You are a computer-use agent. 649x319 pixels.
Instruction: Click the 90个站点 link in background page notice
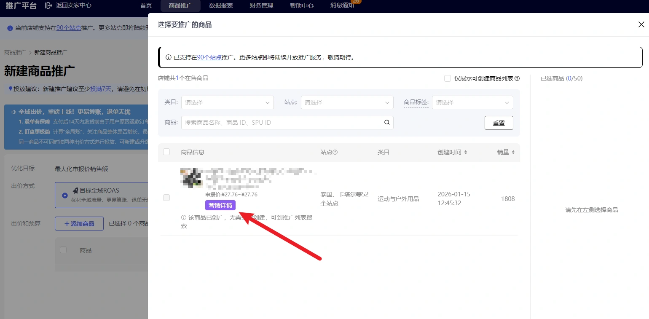(x=69, y=28)
